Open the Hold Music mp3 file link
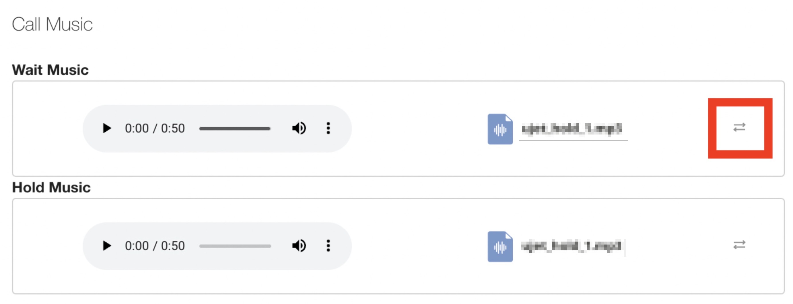This screenshot has width=793, height=304. tap(571, 246)
